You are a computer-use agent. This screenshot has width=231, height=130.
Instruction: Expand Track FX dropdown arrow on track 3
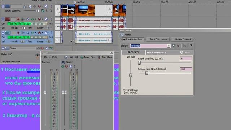35,33
